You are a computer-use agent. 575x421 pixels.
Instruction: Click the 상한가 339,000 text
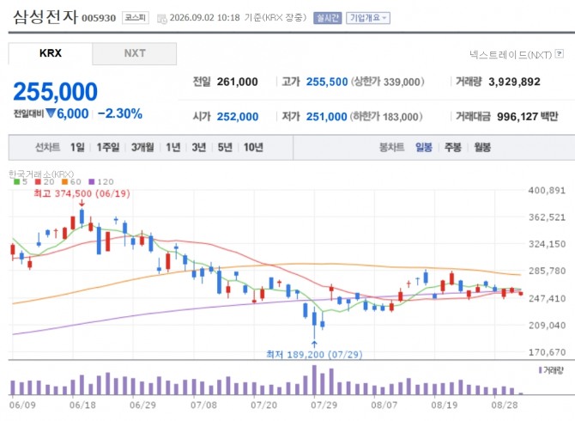point(388,82)
